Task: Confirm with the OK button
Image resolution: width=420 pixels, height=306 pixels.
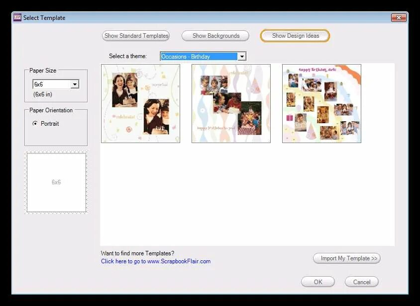Action: click(x=318, y=282)
